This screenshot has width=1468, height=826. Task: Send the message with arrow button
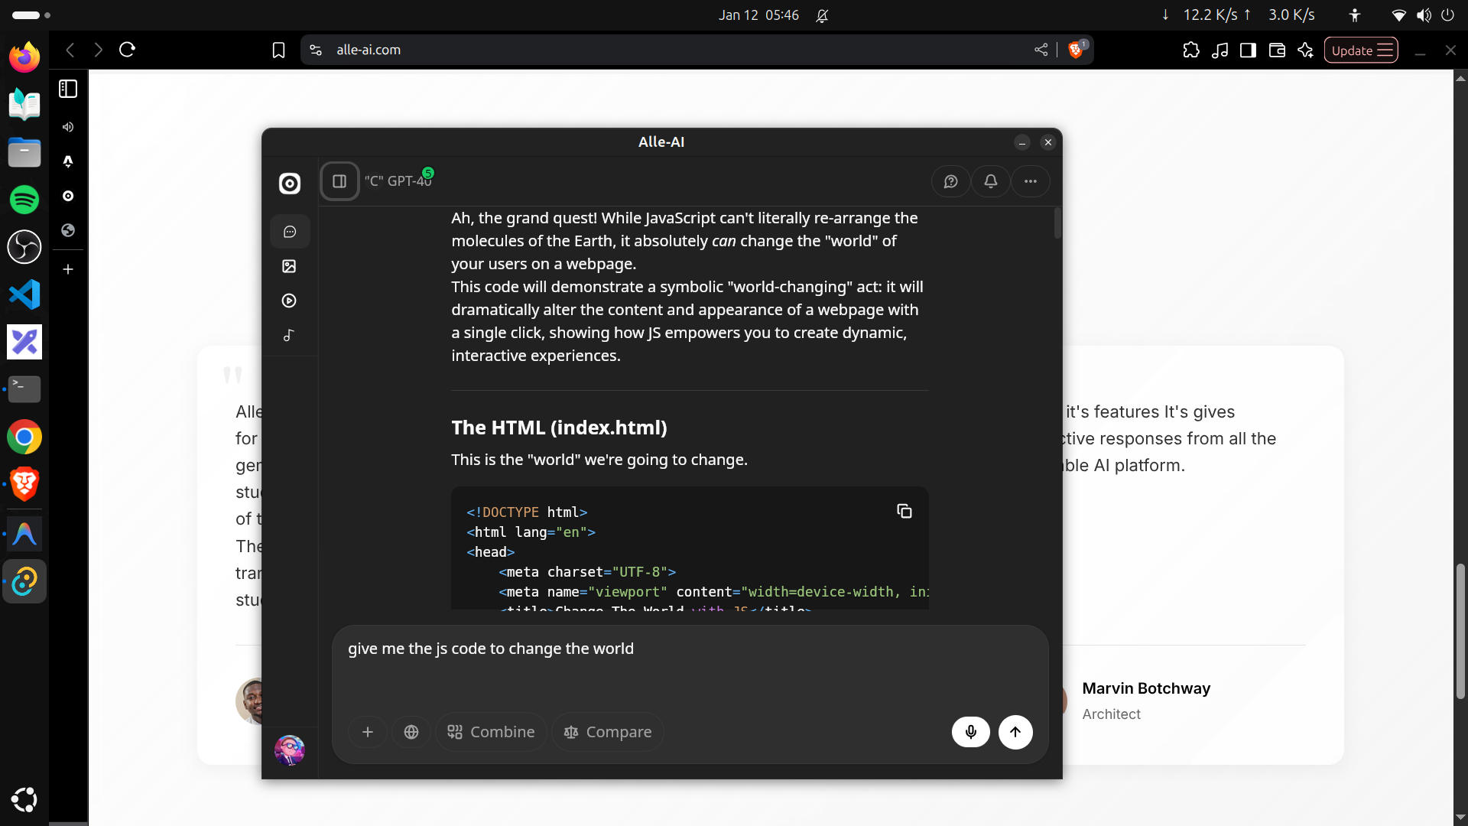[x=1015, y=732]
